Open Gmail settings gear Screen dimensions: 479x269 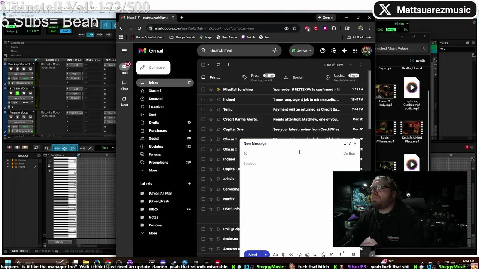(333, 50)
